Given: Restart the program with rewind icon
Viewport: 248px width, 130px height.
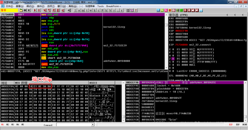Looking at the screenshot, I should coord(25,10).
